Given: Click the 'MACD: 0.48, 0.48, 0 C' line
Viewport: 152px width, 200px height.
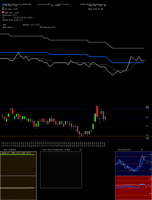Looking at the screenshot, I should [12, 20].
